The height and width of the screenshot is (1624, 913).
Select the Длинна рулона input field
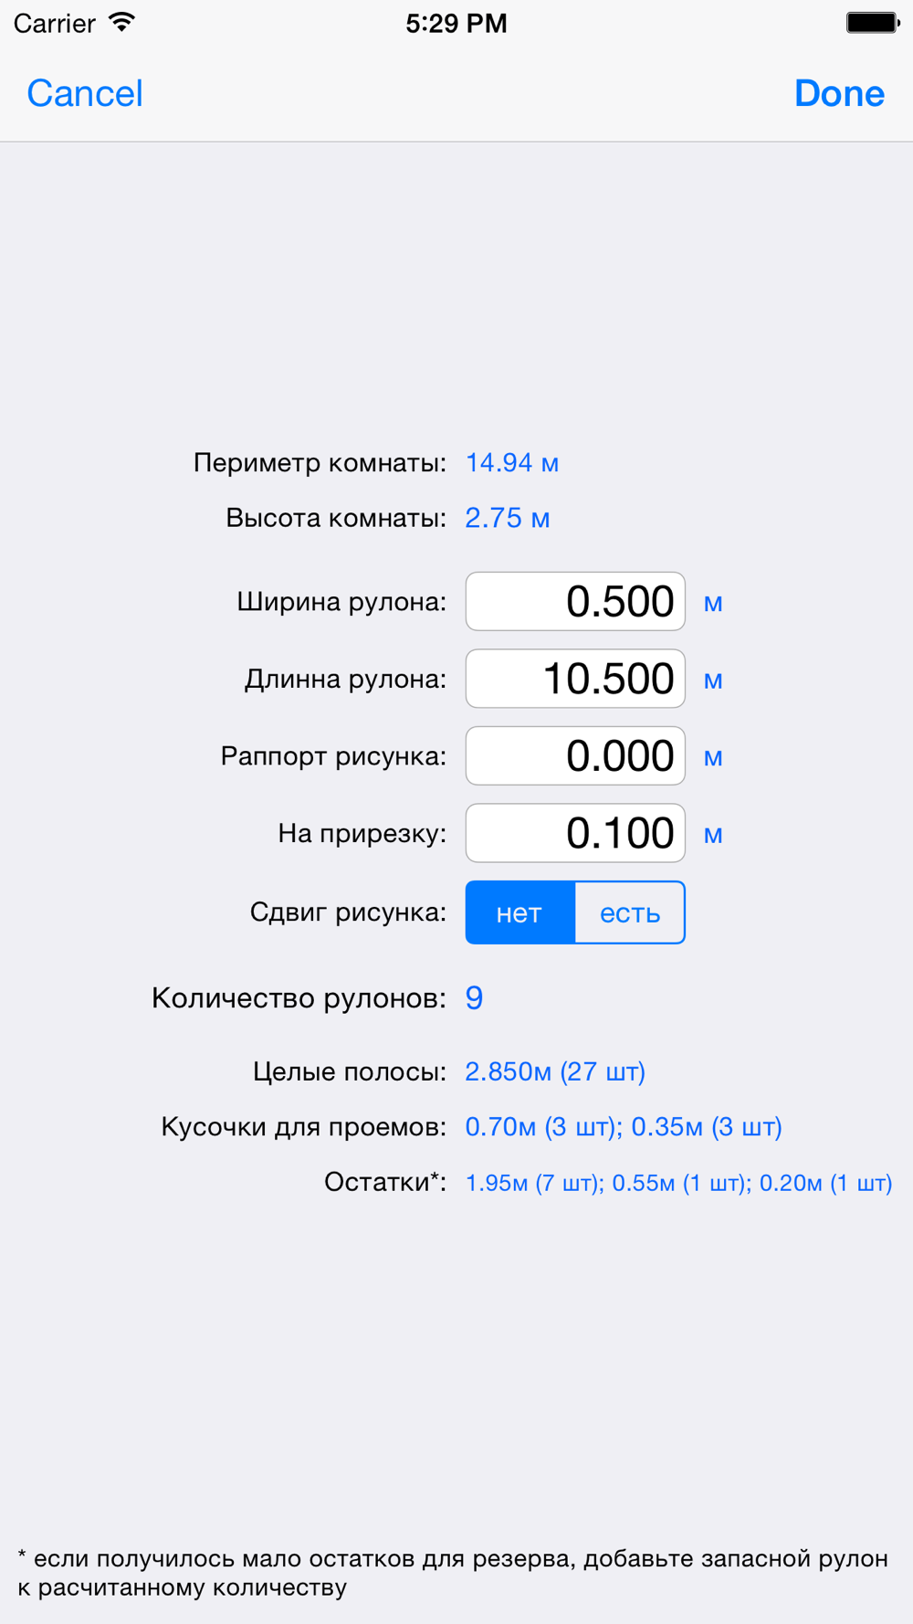point(575,679)
